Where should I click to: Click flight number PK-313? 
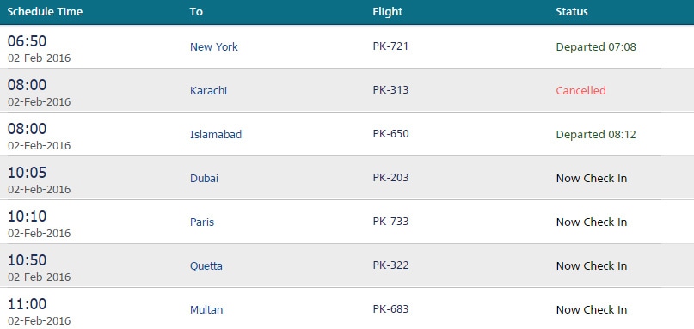[x=390, y=90]
